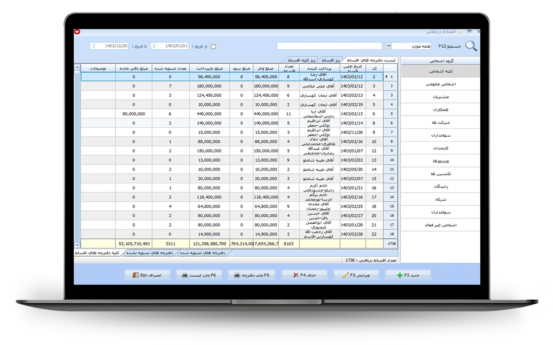
Task: Select the کارمندان person group
Action: (x=440, y=148)
